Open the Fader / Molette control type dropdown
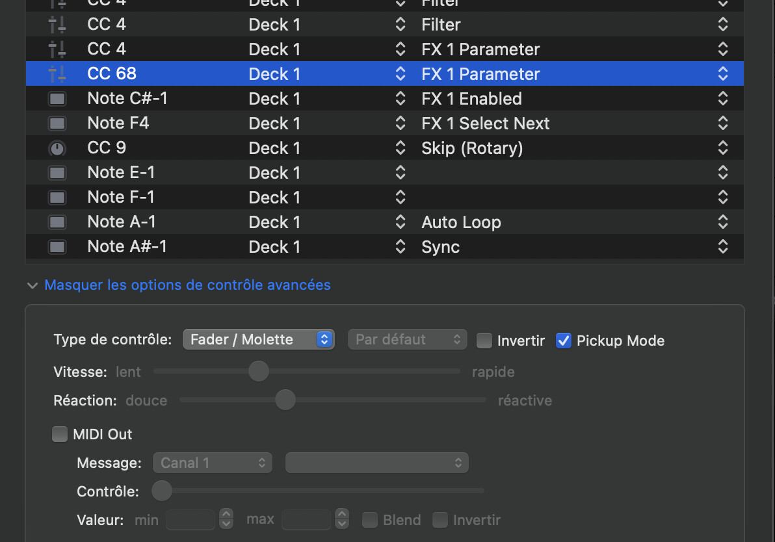The width and height of the screenshot is (775, 542). (x=258, y=339)
